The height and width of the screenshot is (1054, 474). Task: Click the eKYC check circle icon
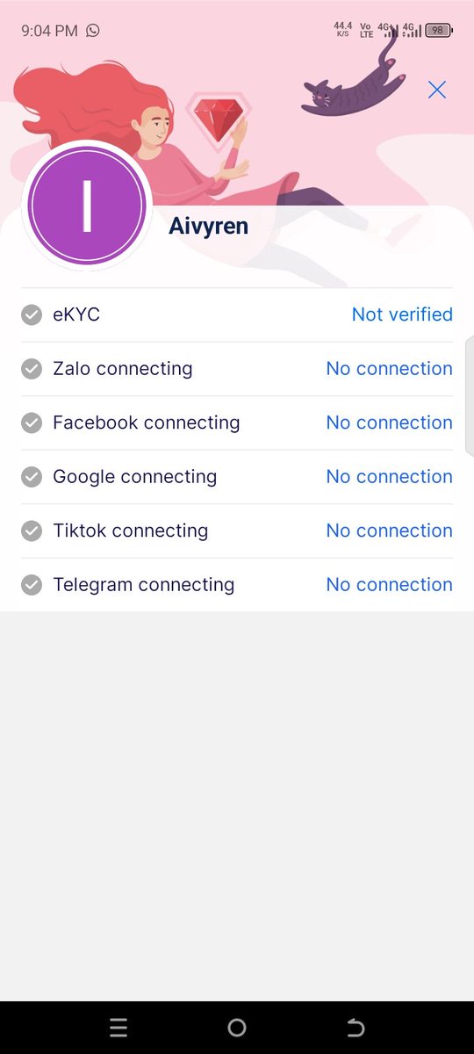pyautogui.click(x=32, y=314)
